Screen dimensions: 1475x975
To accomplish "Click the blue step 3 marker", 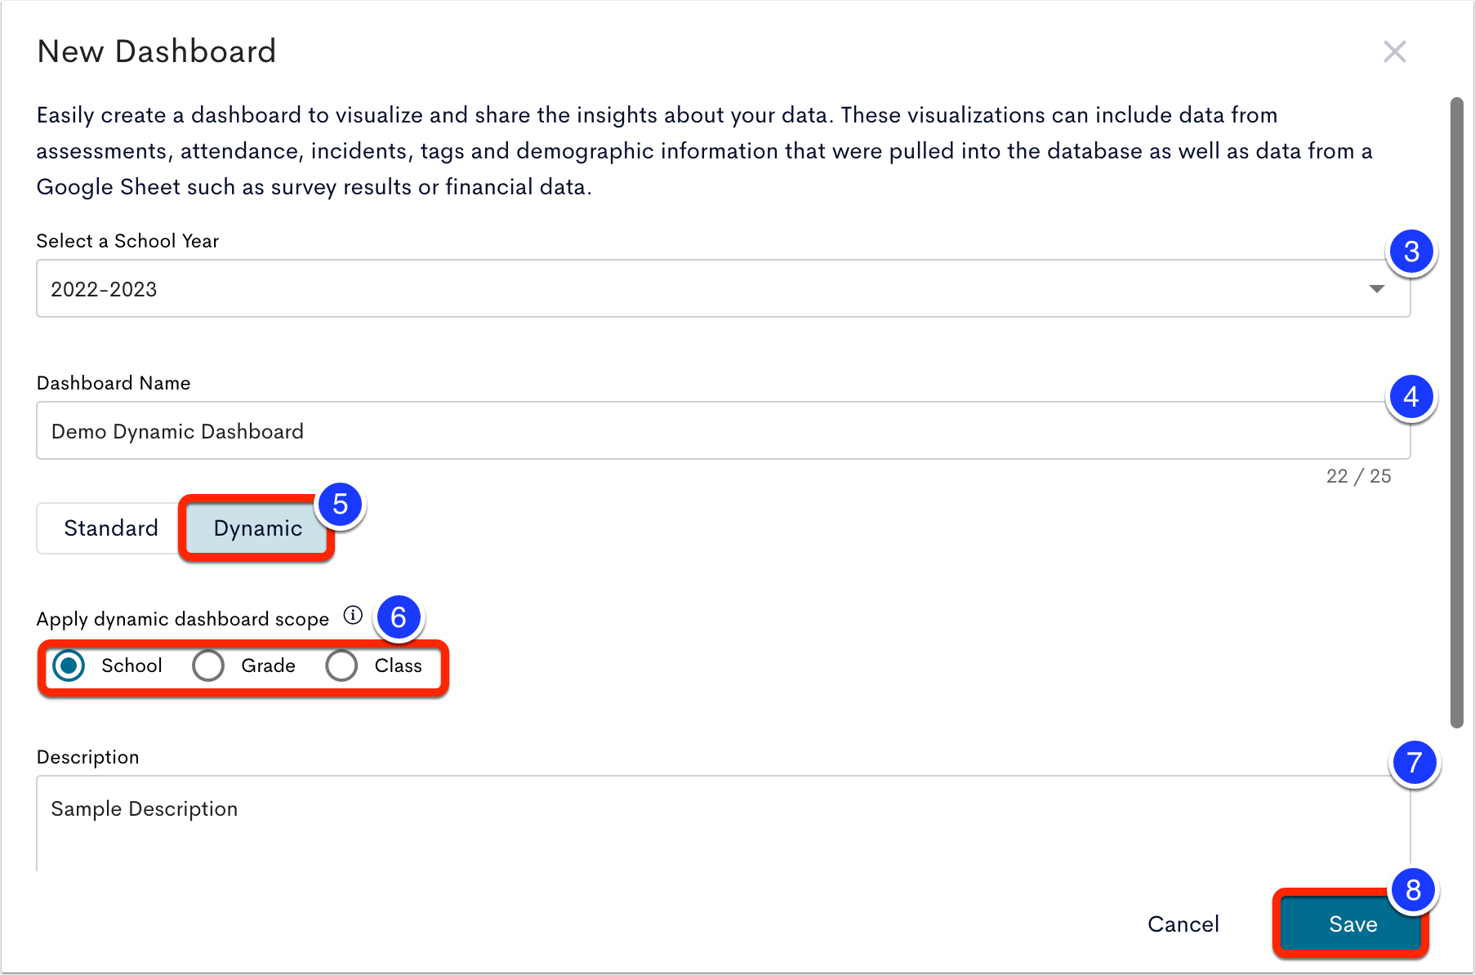I will tap(1411, 252).
